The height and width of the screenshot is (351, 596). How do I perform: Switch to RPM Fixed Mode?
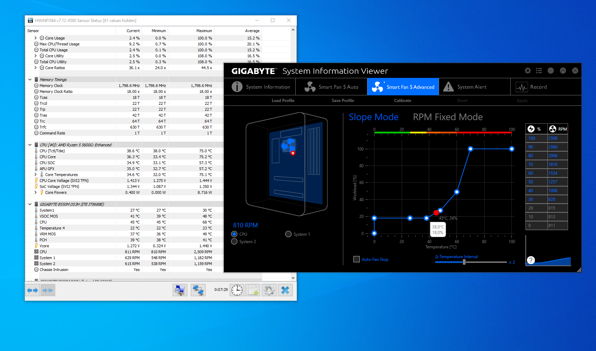pyautogui.click(x=448, y=117)
